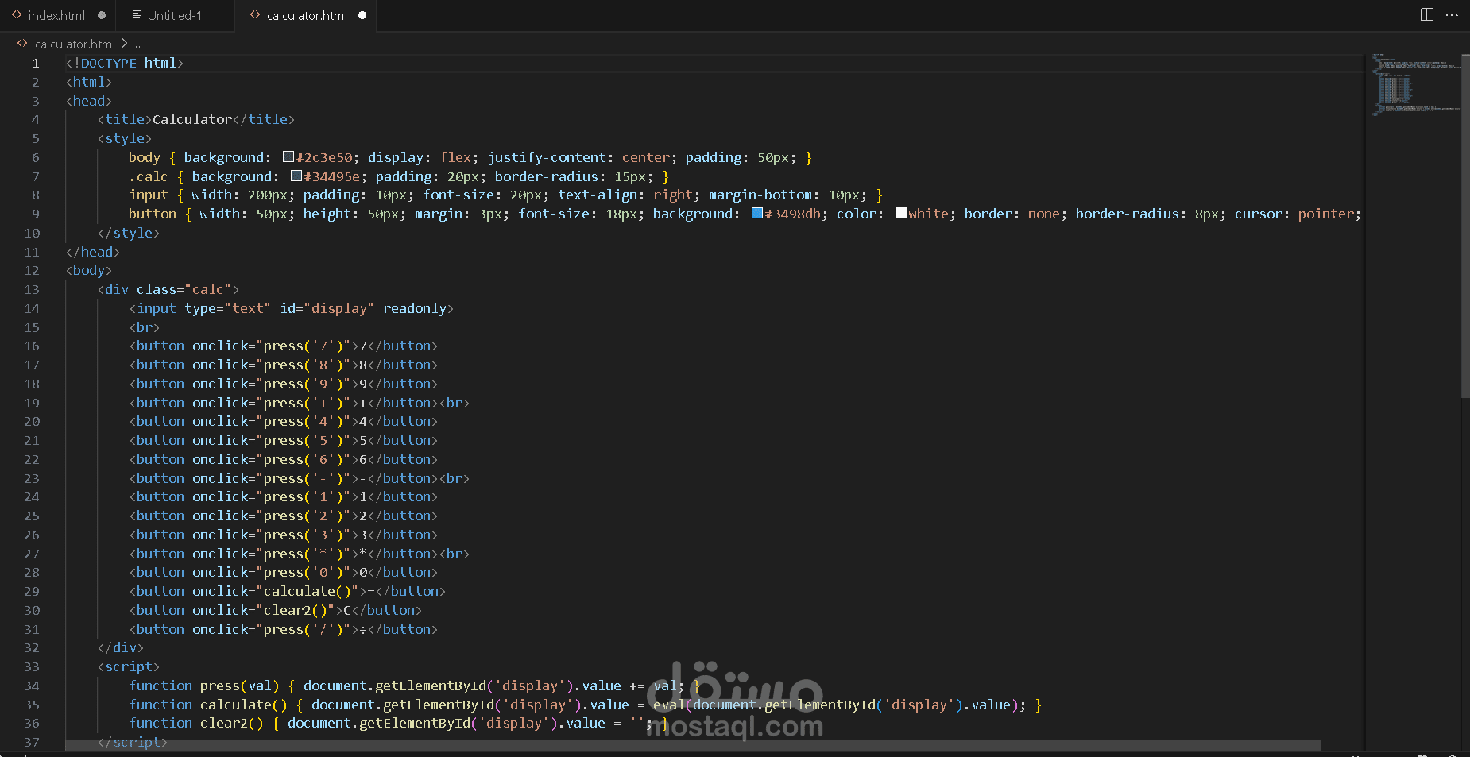Click the white color swatch on line 9
The width and height of the screenshot is (1470, 757).
[x=900, y=213]
